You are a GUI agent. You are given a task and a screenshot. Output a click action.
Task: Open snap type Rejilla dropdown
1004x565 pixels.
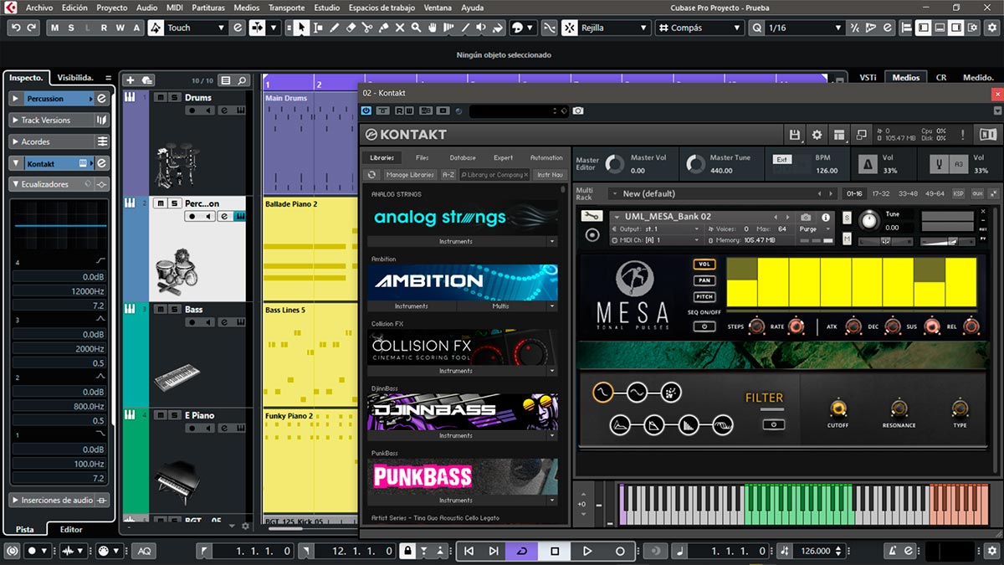coord(615,28)
